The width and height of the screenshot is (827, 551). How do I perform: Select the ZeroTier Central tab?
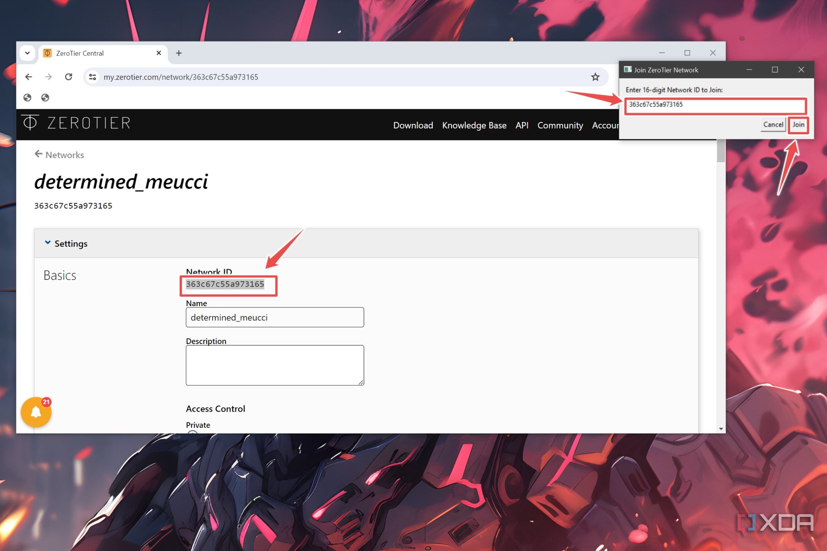click(x=103, y=53)
